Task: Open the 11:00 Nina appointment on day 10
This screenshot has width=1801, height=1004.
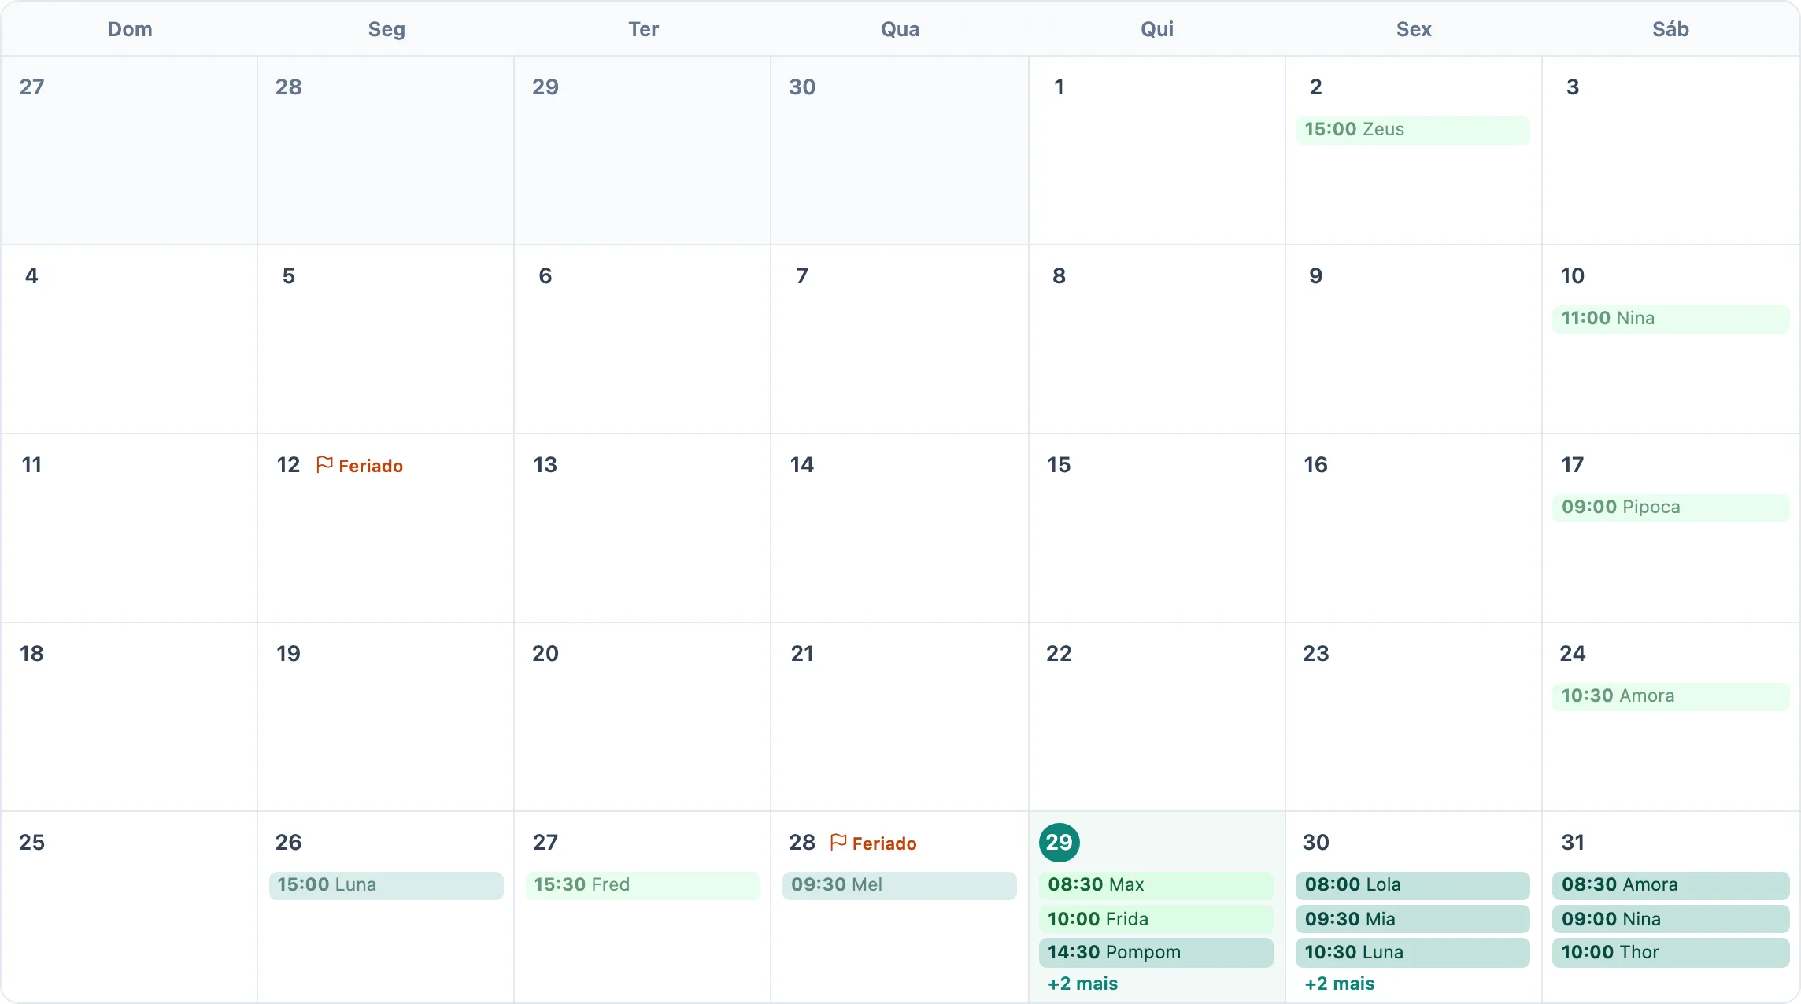Action: coord(1670,319)
